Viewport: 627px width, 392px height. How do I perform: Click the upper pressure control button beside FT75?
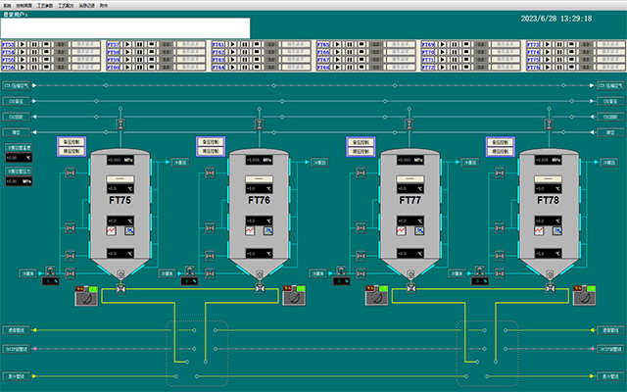click(x=72, y=141)
